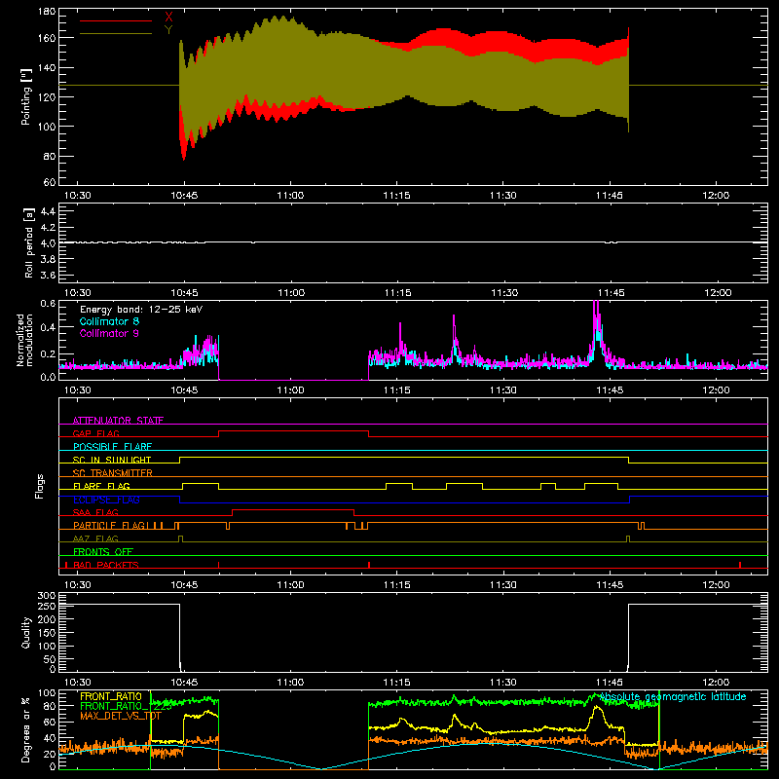Click the cyan Collimator 8 legend label

(109, 321)
